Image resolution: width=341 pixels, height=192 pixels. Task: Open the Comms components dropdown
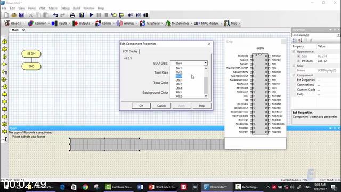[x=105, y=23]
